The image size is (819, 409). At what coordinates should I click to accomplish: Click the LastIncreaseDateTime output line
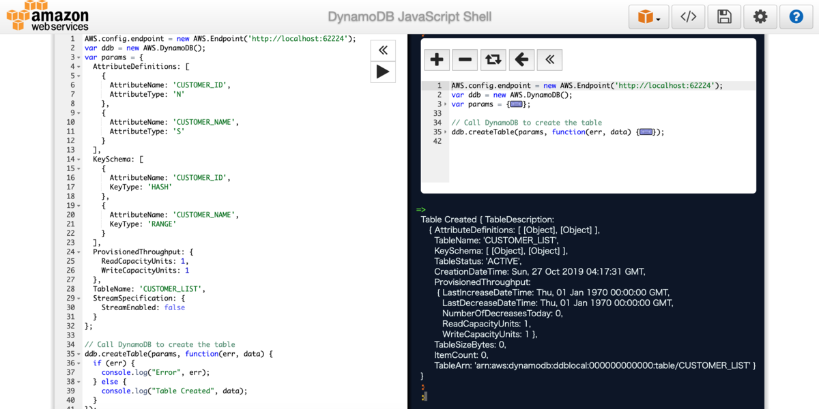pyautogui.click(x=554, y=292)
